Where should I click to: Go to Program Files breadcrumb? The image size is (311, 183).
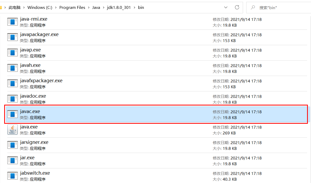(72, 8)
